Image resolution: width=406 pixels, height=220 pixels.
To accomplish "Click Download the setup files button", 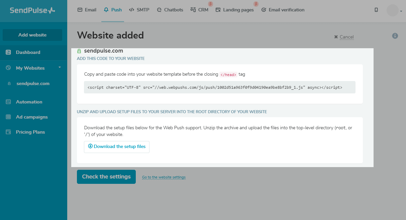I will tap(117, 147).
